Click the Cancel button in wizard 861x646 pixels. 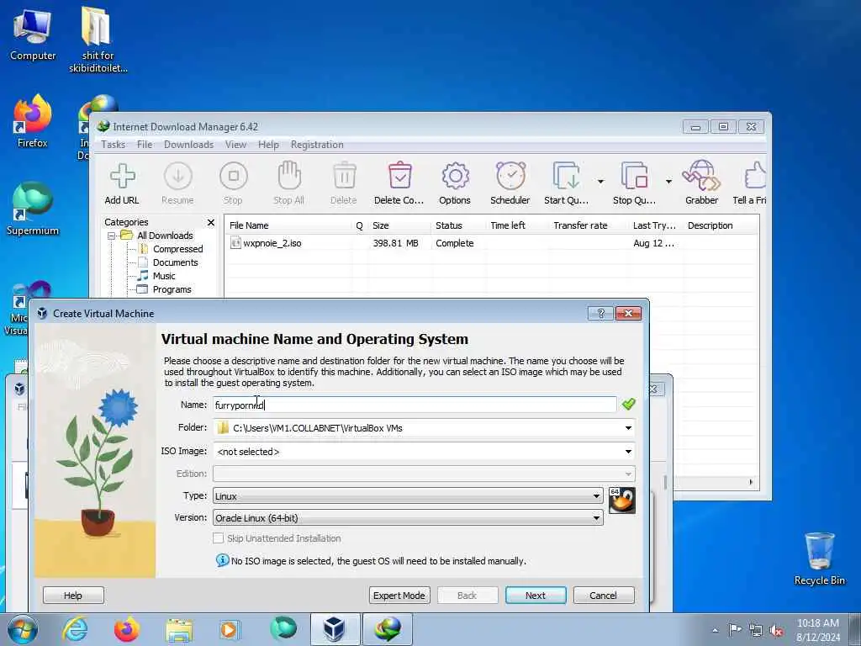pyautogui.click(x=604, y=596)
